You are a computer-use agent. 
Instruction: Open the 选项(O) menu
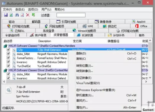click(x=33, y=9)
